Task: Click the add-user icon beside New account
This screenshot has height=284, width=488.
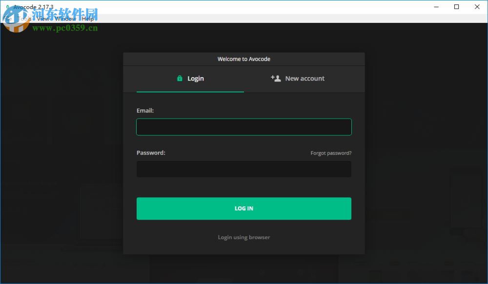Action: (275, 78)
